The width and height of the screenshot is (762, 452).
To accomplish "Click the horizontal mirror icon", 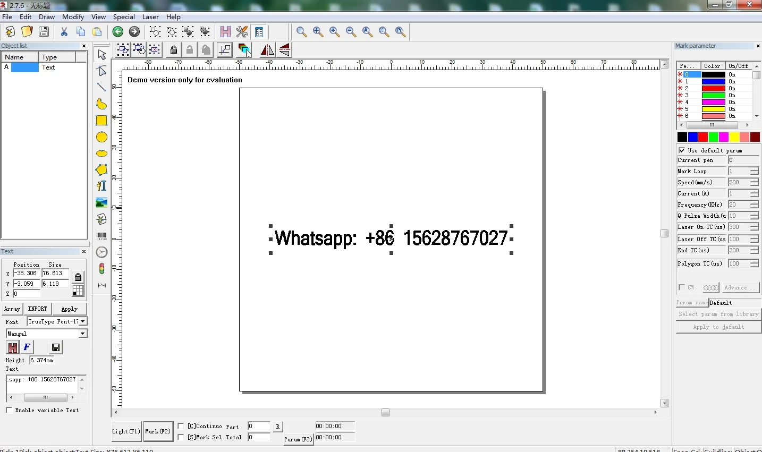I will click(267, 50).
